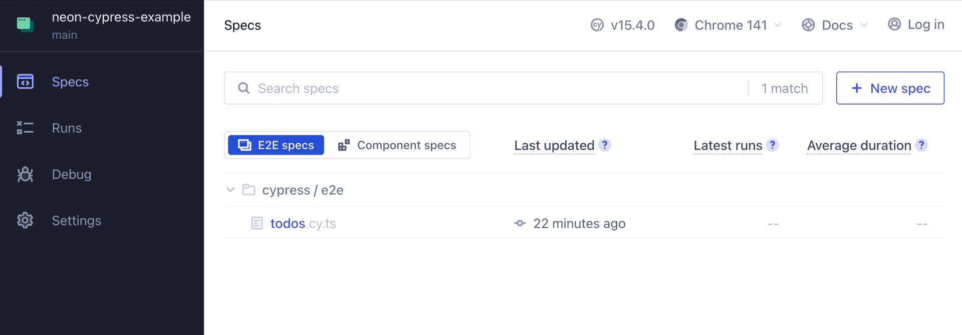The width and height of the screenshot is (962, 335).
Task: Switch to E2E specs view
Action: [276, 145]
